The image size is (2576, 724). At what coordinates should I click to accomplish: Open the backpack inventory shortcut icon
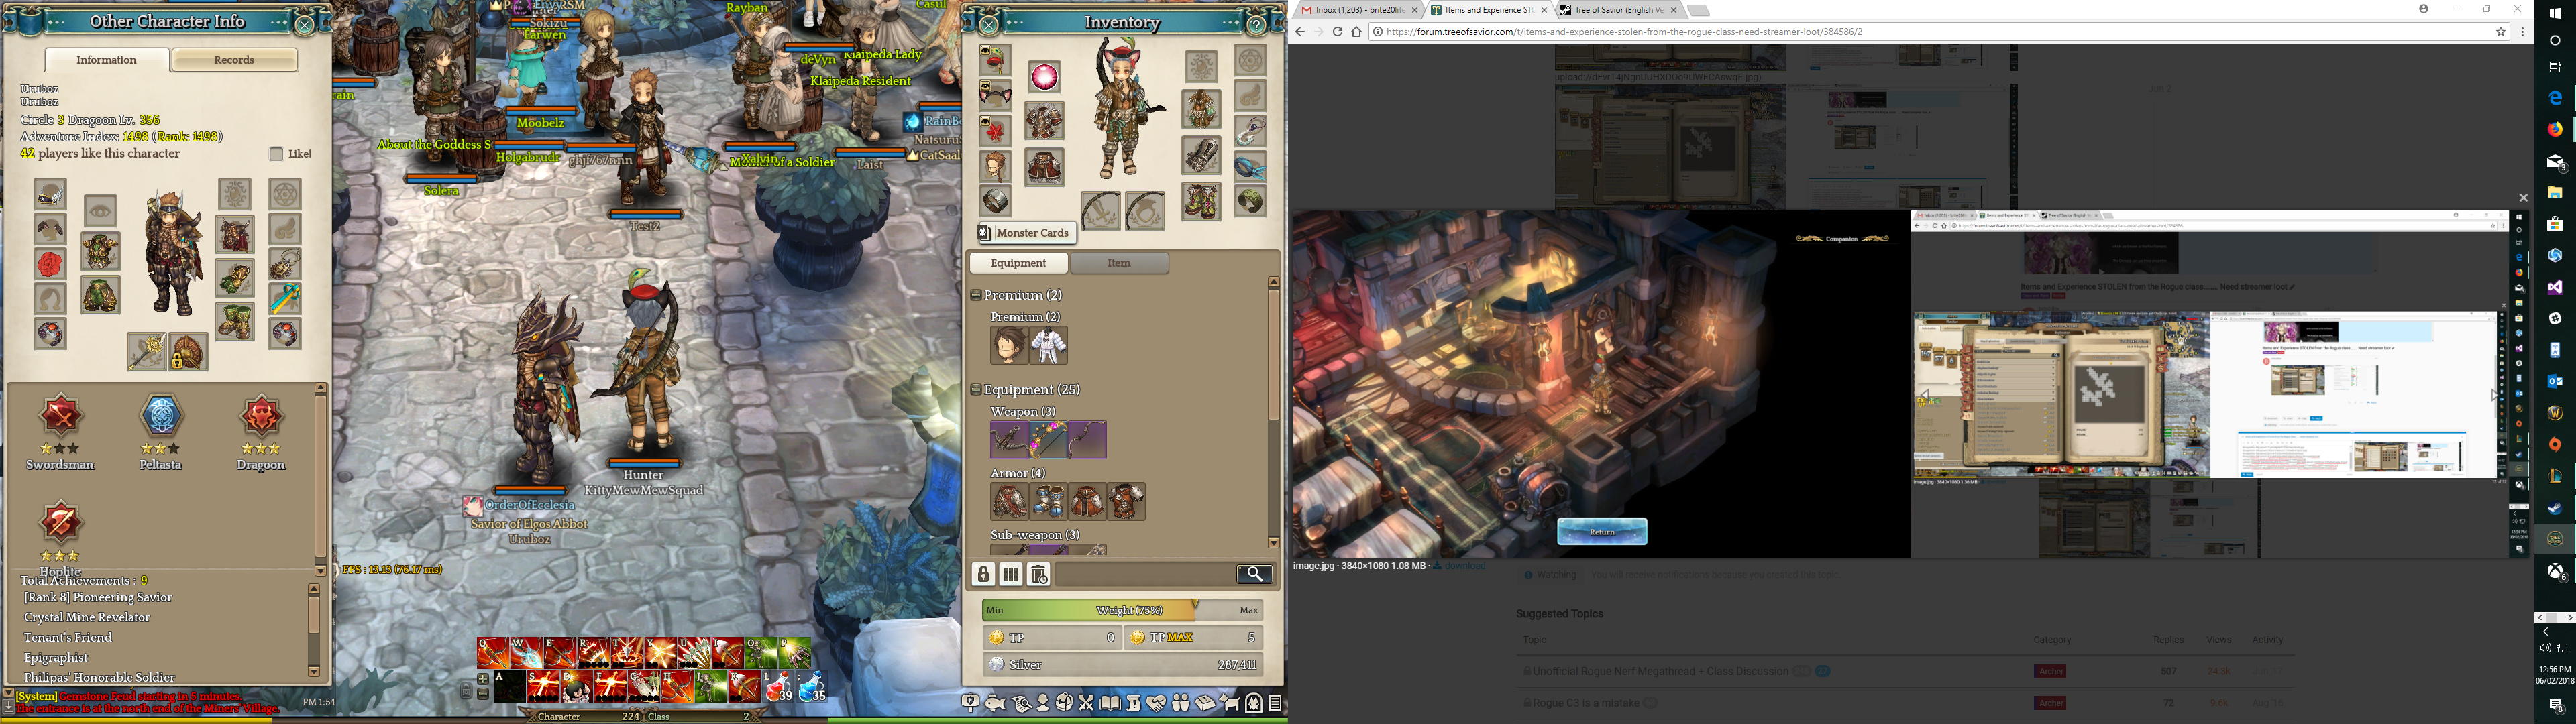pyautogui.click(x=1064, y=703)
